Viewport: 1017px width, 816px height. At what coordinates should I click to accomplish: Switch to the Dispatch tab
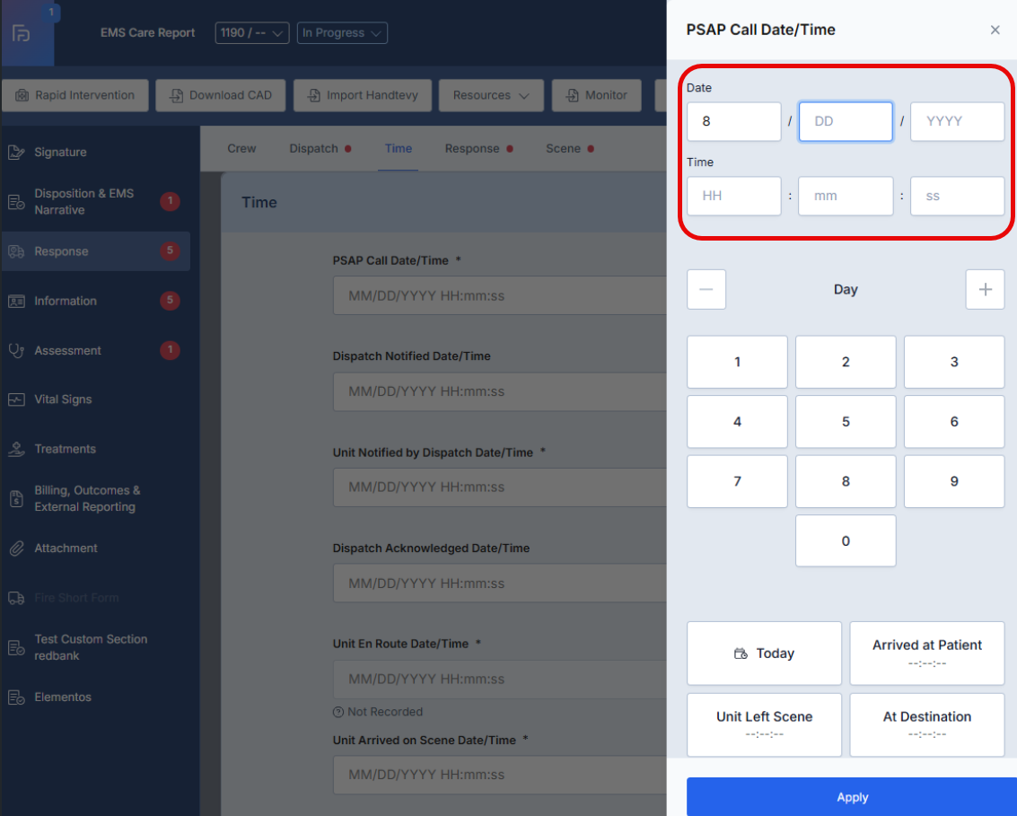coord(314,148)
